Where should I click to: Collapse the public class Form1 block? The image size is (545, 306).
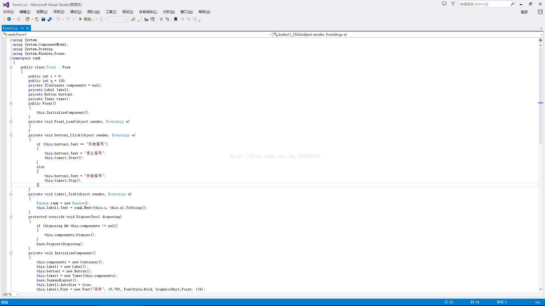pyautogui.click(x=11, y=67)
